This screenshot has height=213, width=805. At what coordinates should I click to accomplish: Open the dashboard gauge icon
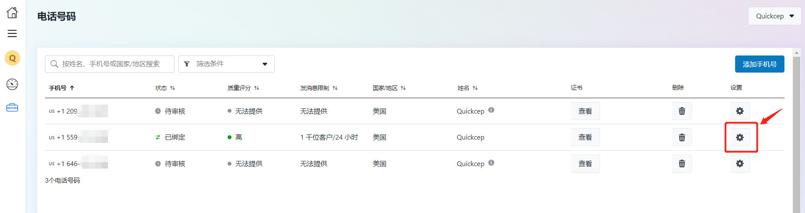pyautogui.click(x=12, y=84)
